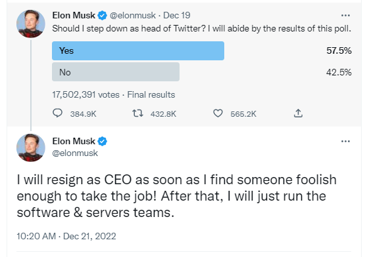Click the Yes poll result bar
This screenshot has height=257, width=365.
click(x=138, y=51)
